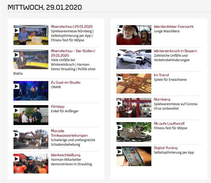Select the Abendschau studio presenter thumbnail
Screen dimensions: 211x183
pyautogui.click(x=31, y=35)
